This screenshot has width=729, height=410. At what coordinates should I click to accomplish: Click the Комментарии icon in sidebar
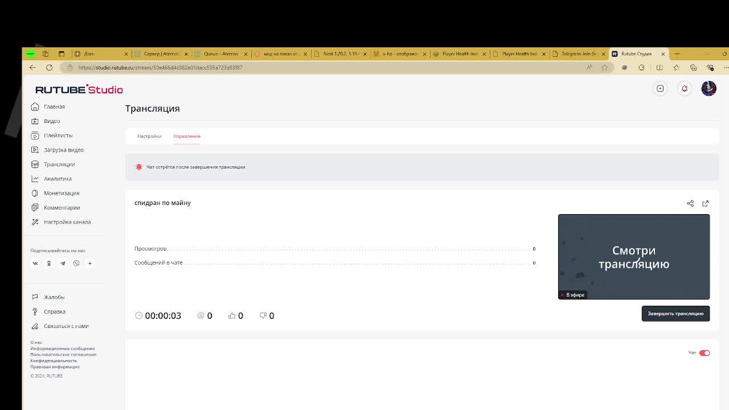[35, 207]
